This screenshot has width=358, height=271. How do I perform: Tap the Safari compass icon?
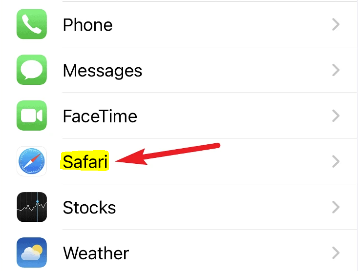pos(32,161)
